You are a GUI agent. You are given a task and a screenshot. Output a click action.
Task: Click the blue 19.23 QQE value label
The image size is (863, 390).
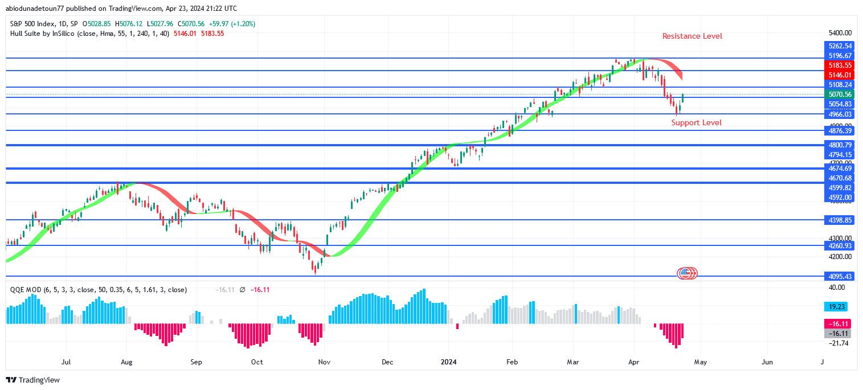tap(836, 306)
